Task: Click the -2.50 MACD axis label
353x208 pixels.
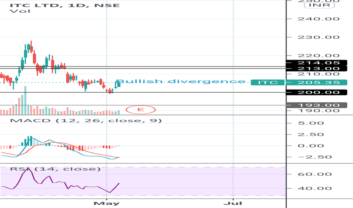Action: pyautogui.click(x=315, y=157)
